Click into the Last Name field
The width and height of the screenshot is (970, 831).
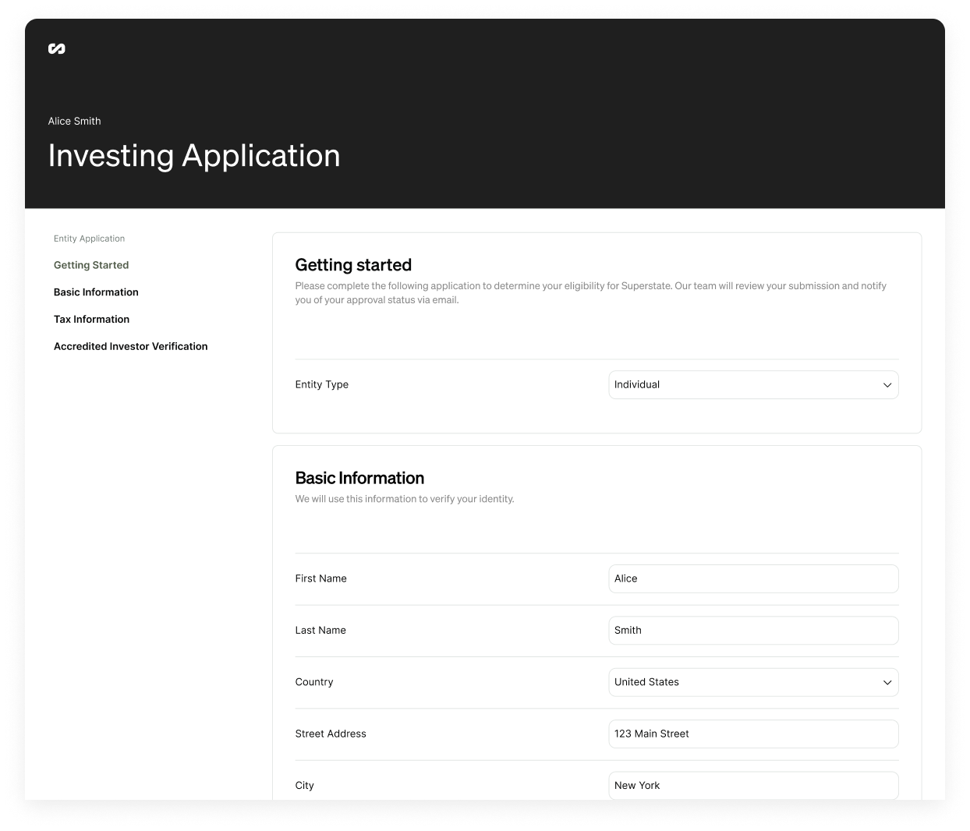(x=752, y=631)
